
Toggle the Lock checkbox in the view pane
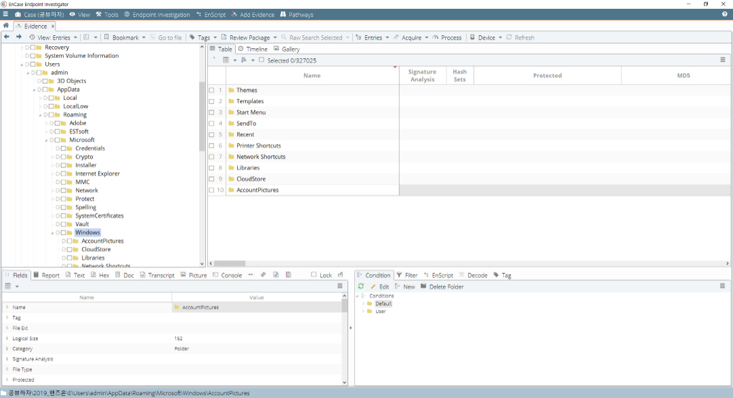click(x=314, y=275)
